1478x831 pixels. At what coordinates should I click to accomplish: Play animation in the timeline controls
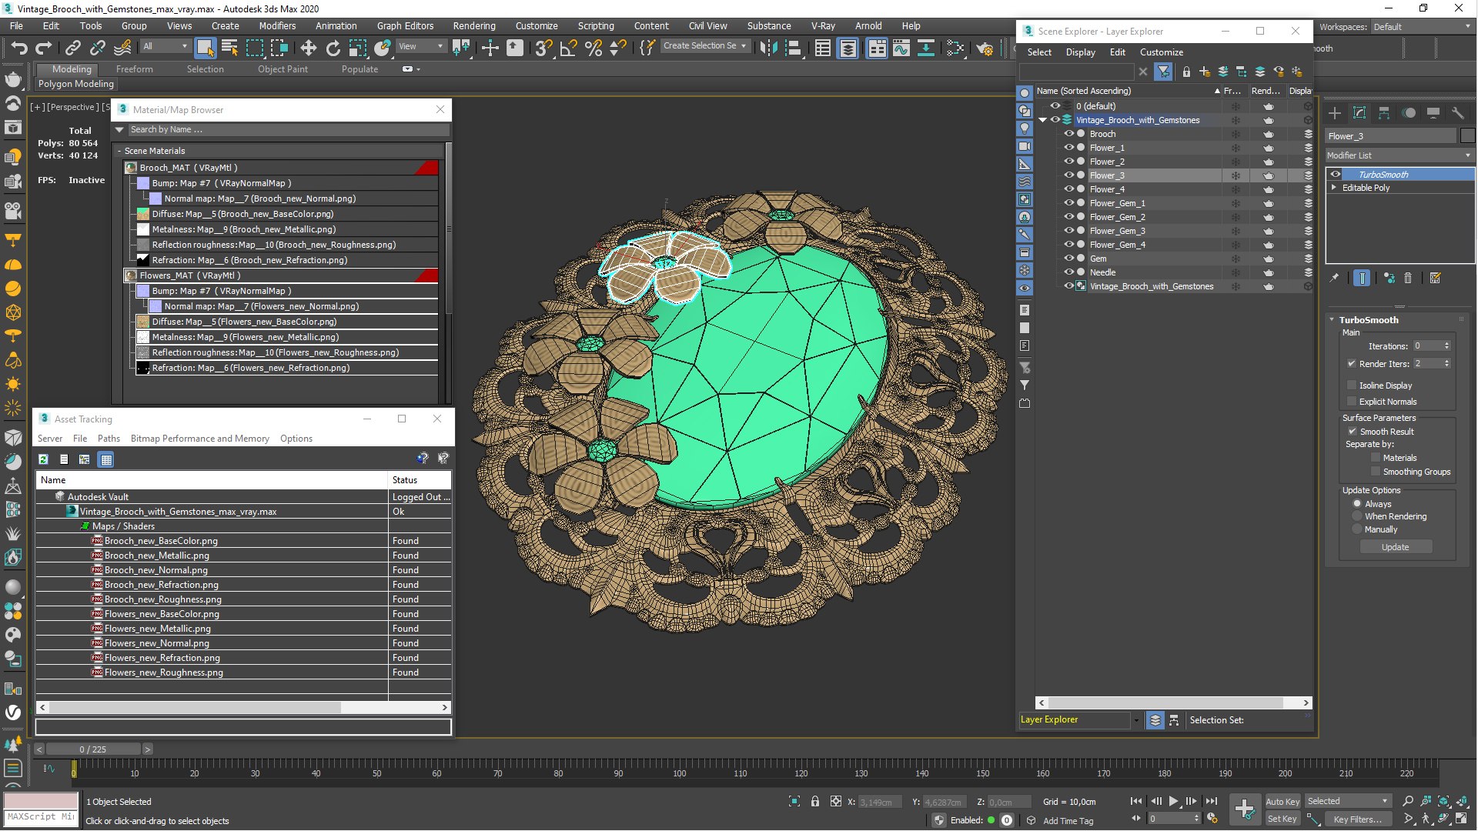click(1173, 801)
